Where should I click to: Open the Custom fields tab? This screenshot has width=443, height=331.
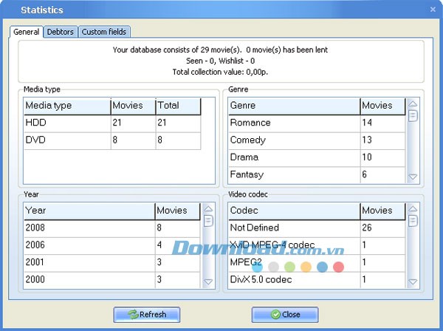(x=104, y=32)
